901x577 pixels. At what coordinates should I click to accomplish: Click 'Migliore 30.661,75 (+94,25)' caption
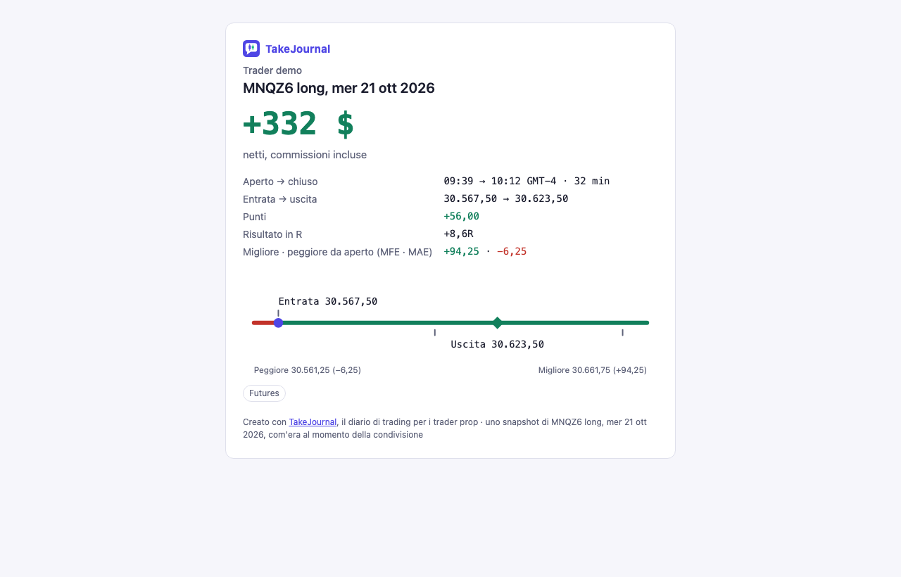point(593,370)
